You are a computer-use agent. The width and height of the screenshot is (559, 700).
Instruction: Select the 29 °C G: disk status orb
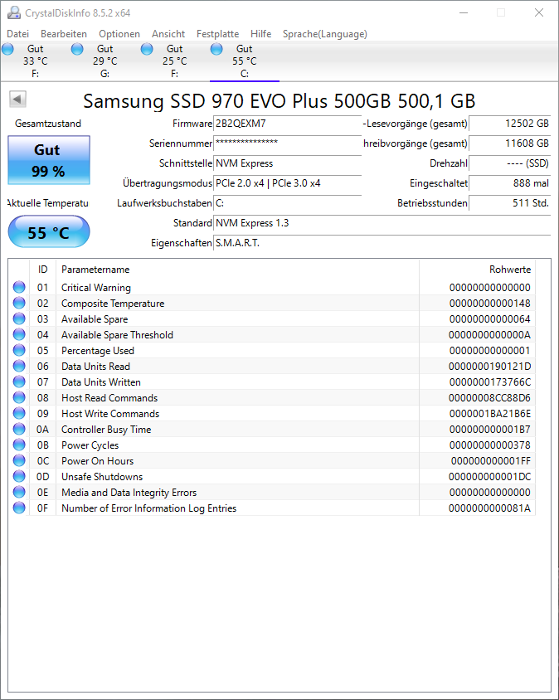pyautogui.click(x=77, y=49)
